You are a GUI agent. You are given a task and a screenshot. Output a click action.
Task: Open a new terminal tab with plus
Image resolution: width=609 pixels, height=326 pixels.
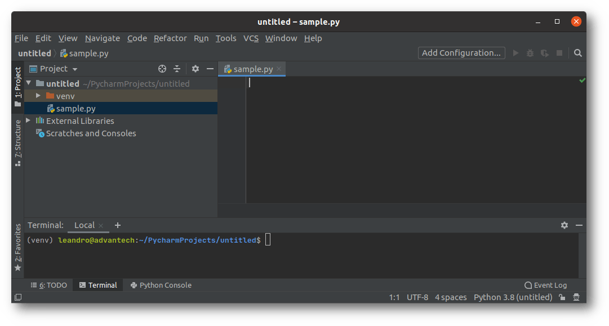pos(117,225)
